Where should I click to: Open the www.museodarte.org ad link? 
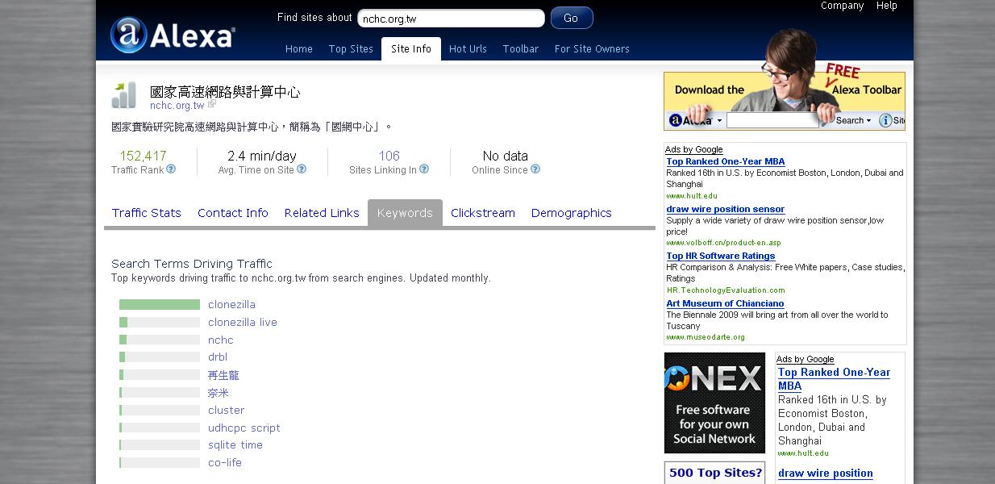[706, 337]
